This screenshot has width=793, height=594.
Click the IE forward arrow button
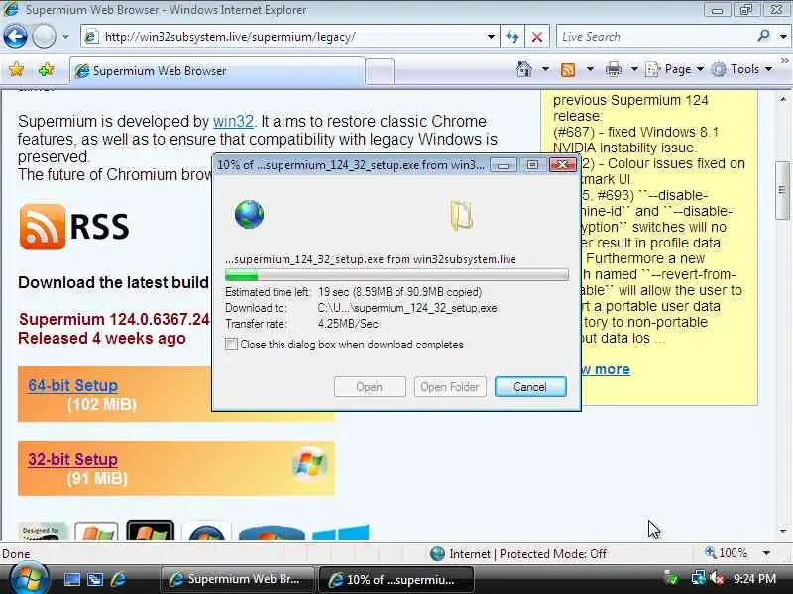(x=44, y=37)
